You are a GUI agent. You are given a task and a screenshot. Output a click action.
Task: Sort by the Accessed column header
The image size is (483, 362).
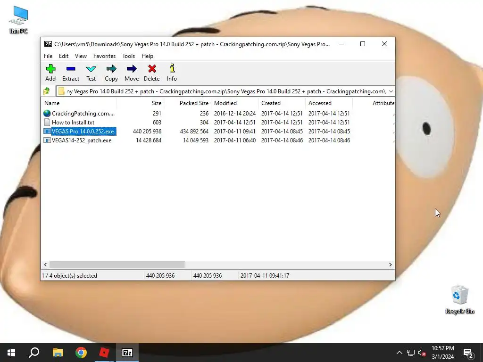pos(329,103)
